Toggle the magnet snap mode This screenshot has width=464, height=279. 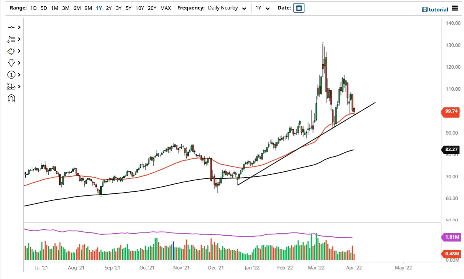(11, 99)
